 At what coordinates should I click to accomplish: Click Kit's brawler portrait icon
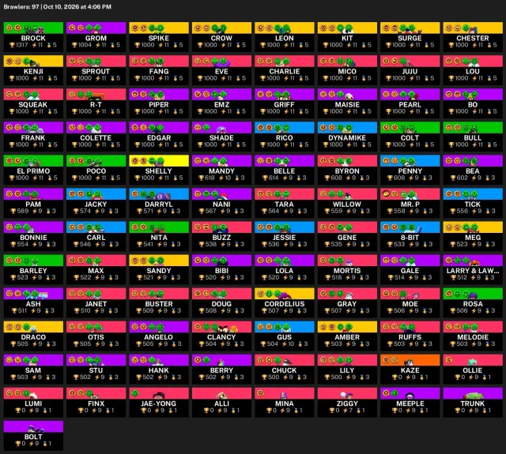[x=348, y=30]
